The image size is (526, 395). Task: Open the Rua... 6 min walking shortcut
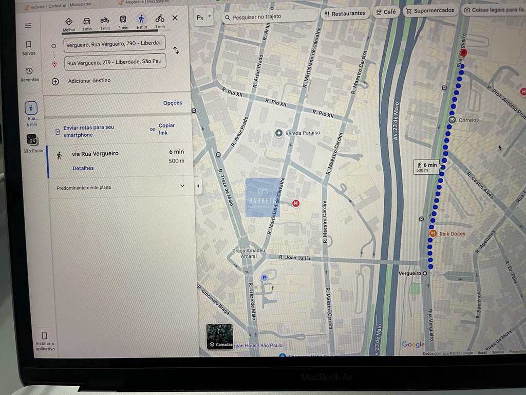(31, 114)
